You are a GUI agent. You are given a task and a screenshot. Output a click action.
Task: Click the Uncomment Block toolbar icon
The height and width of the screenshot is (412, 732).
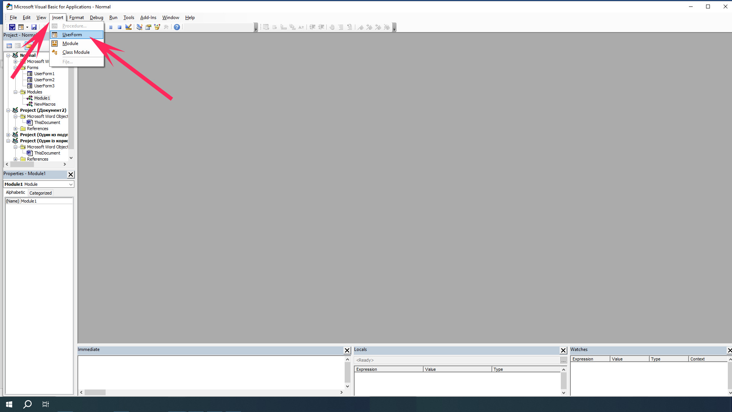350,27
